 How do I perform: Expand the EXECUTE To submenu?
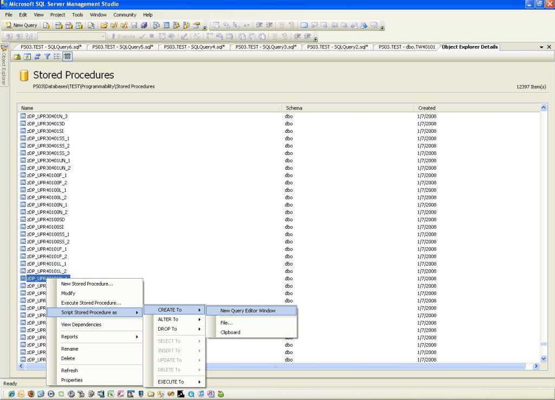click(174, 382)
